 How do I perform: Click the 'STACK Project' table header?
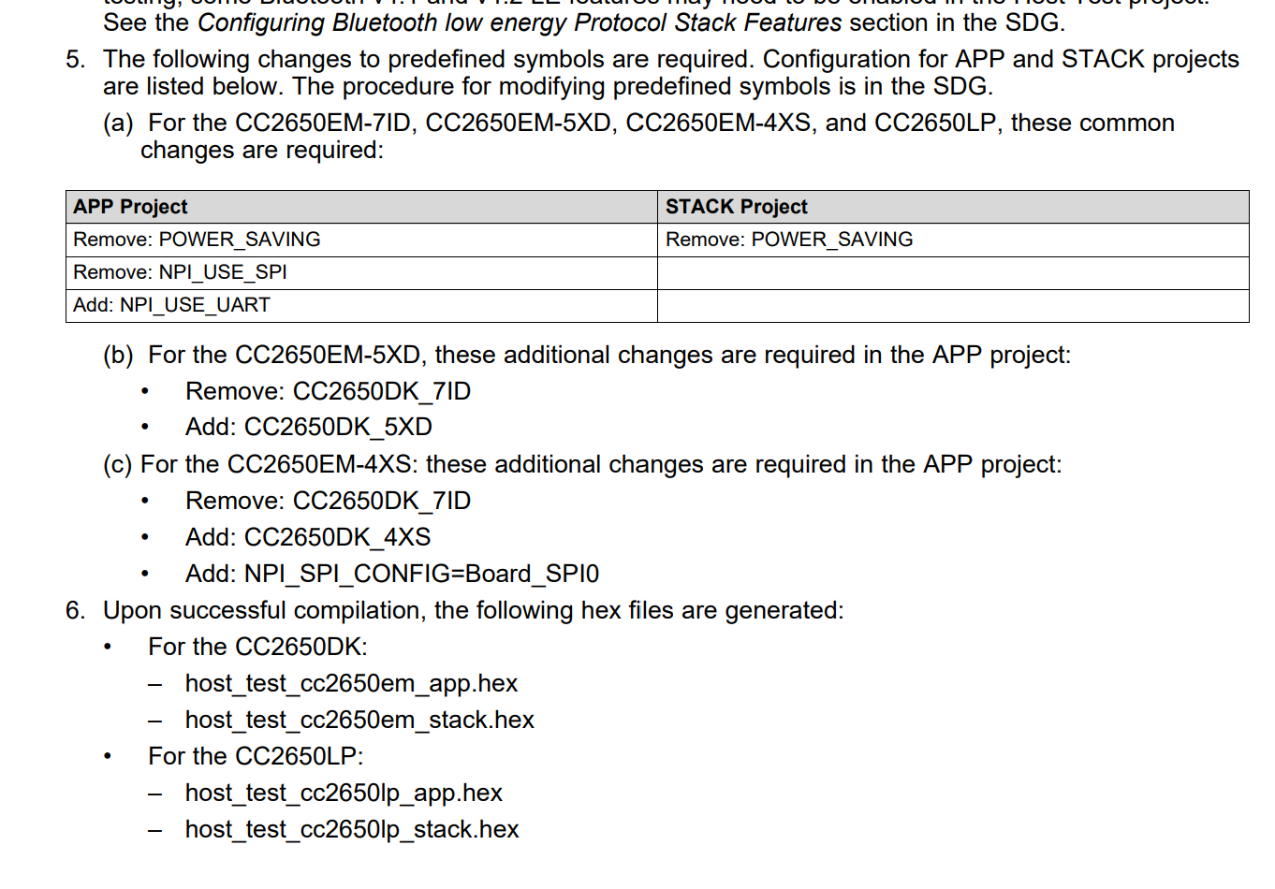[x=736, y=207]
